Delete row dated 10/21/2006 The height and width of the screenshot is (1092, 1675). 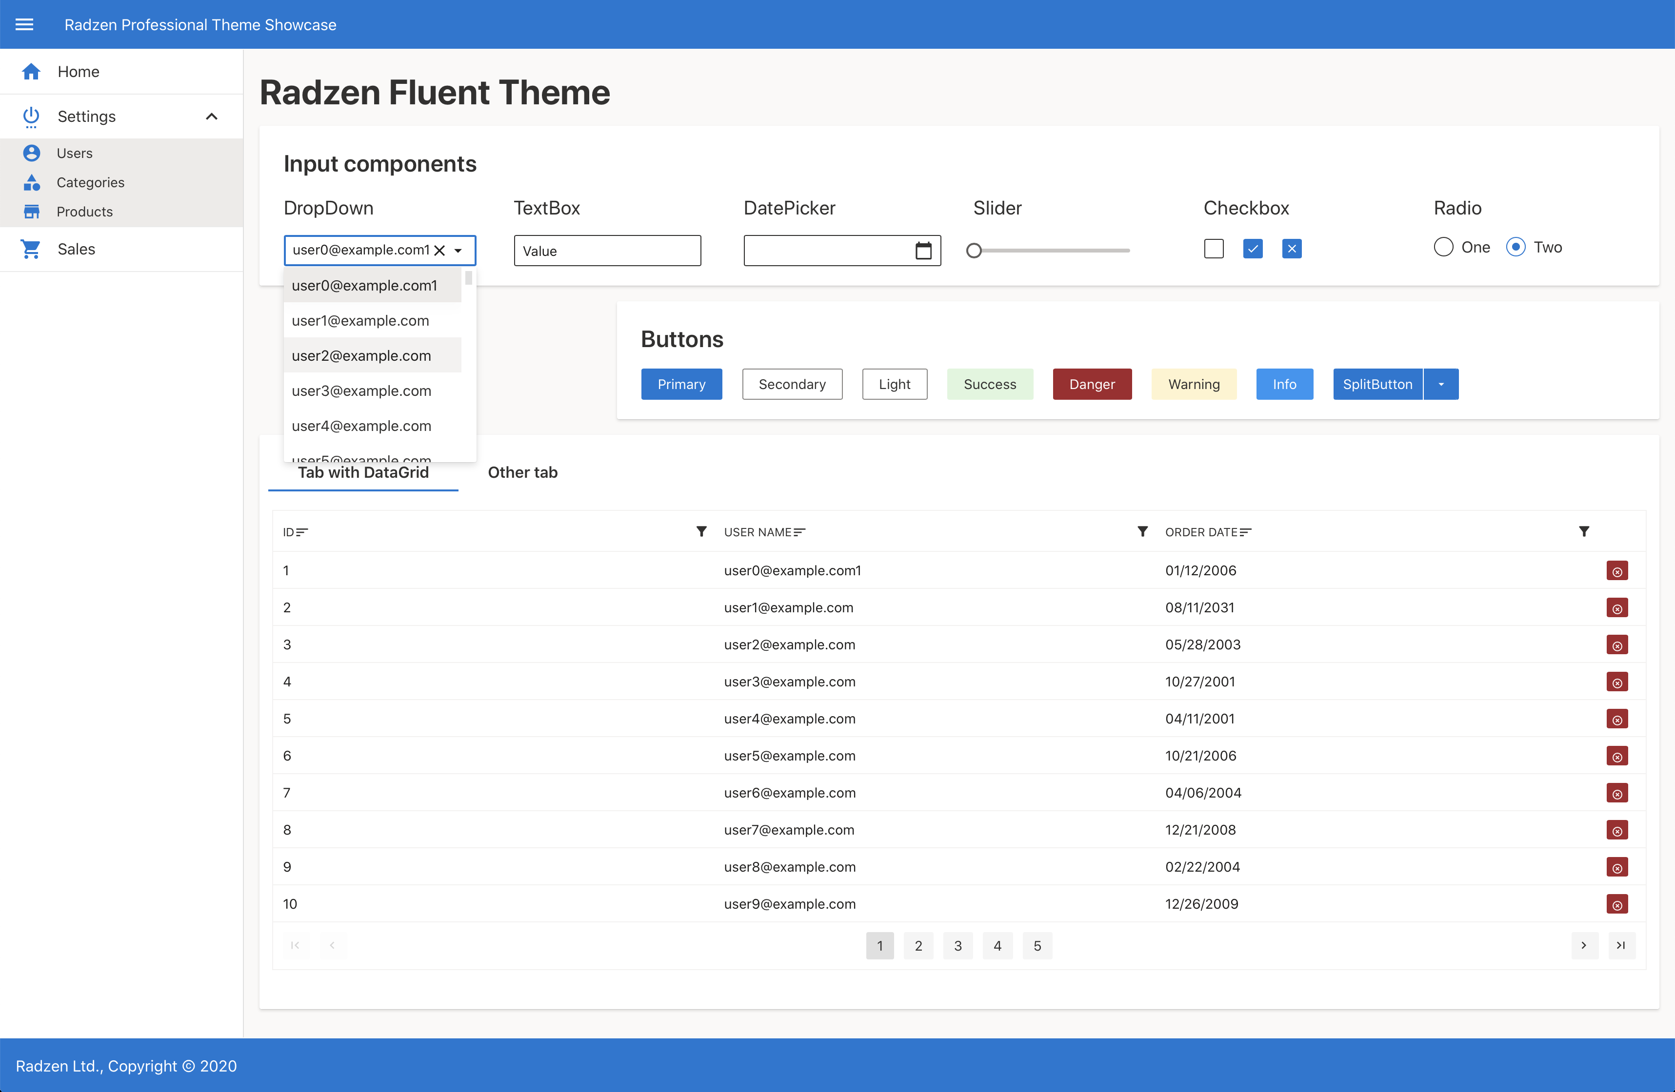(1616, 757)
